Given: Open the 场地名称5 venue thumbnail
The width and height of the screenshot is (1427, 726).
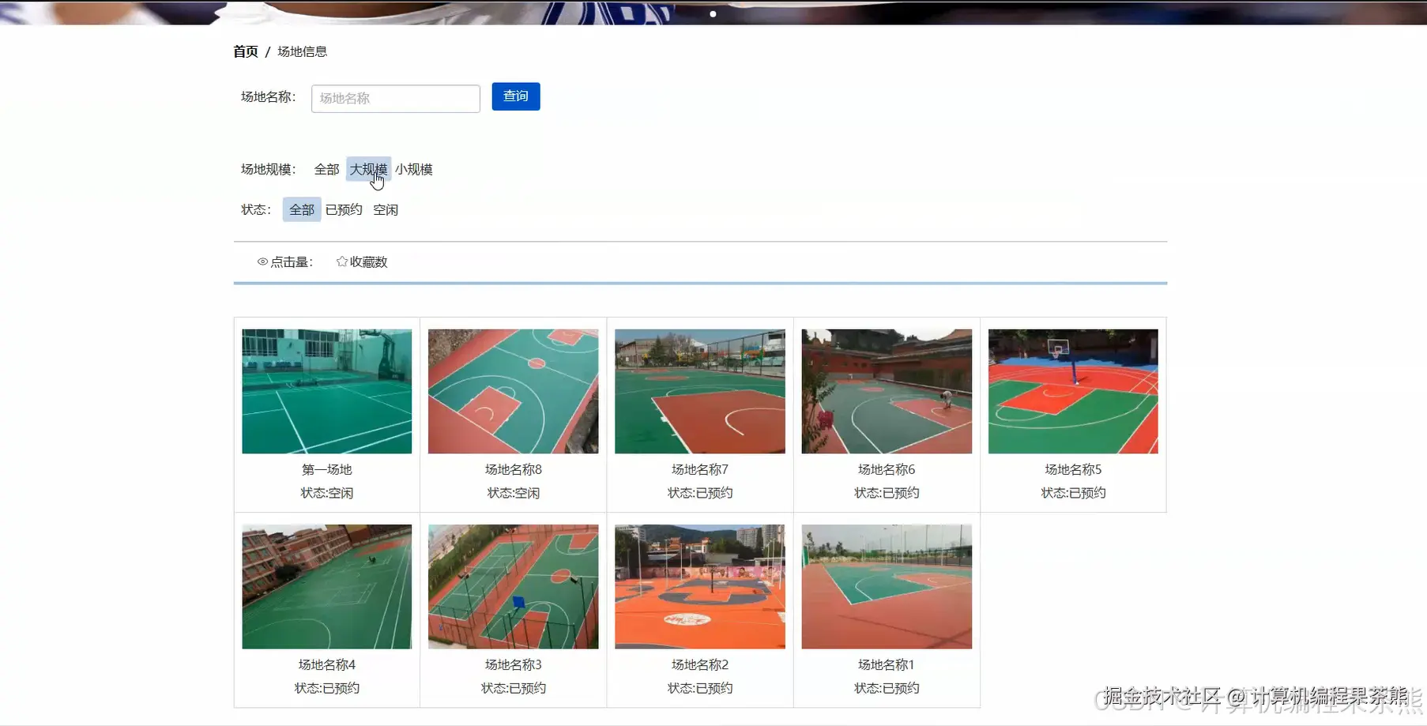Looking at the screenshot, I should [1072, 390].
